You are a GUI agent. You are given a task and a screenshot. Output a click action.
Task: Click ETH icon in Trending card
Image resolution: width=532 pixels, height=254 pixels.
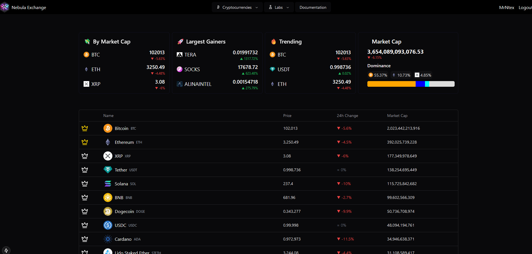click(x=272, y=84)
